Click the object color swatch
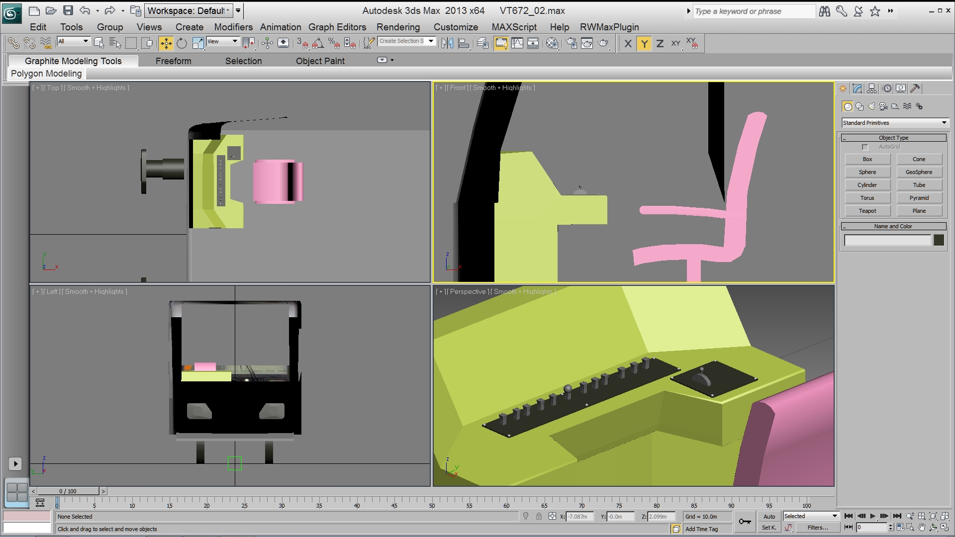Screen dimensions: 955x537 [x=939, y=240]
